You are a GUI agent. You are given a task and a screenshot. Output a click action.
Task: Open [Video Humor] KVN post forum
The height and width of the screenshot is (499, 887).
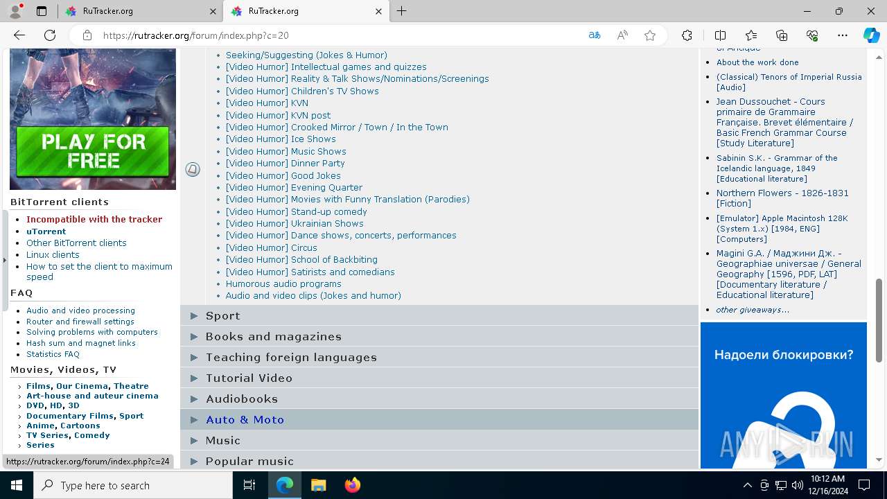click(x=278, y=115)
